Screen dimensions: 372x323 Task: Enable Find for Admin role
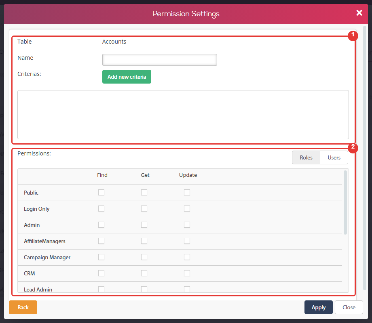coord(101,224)
